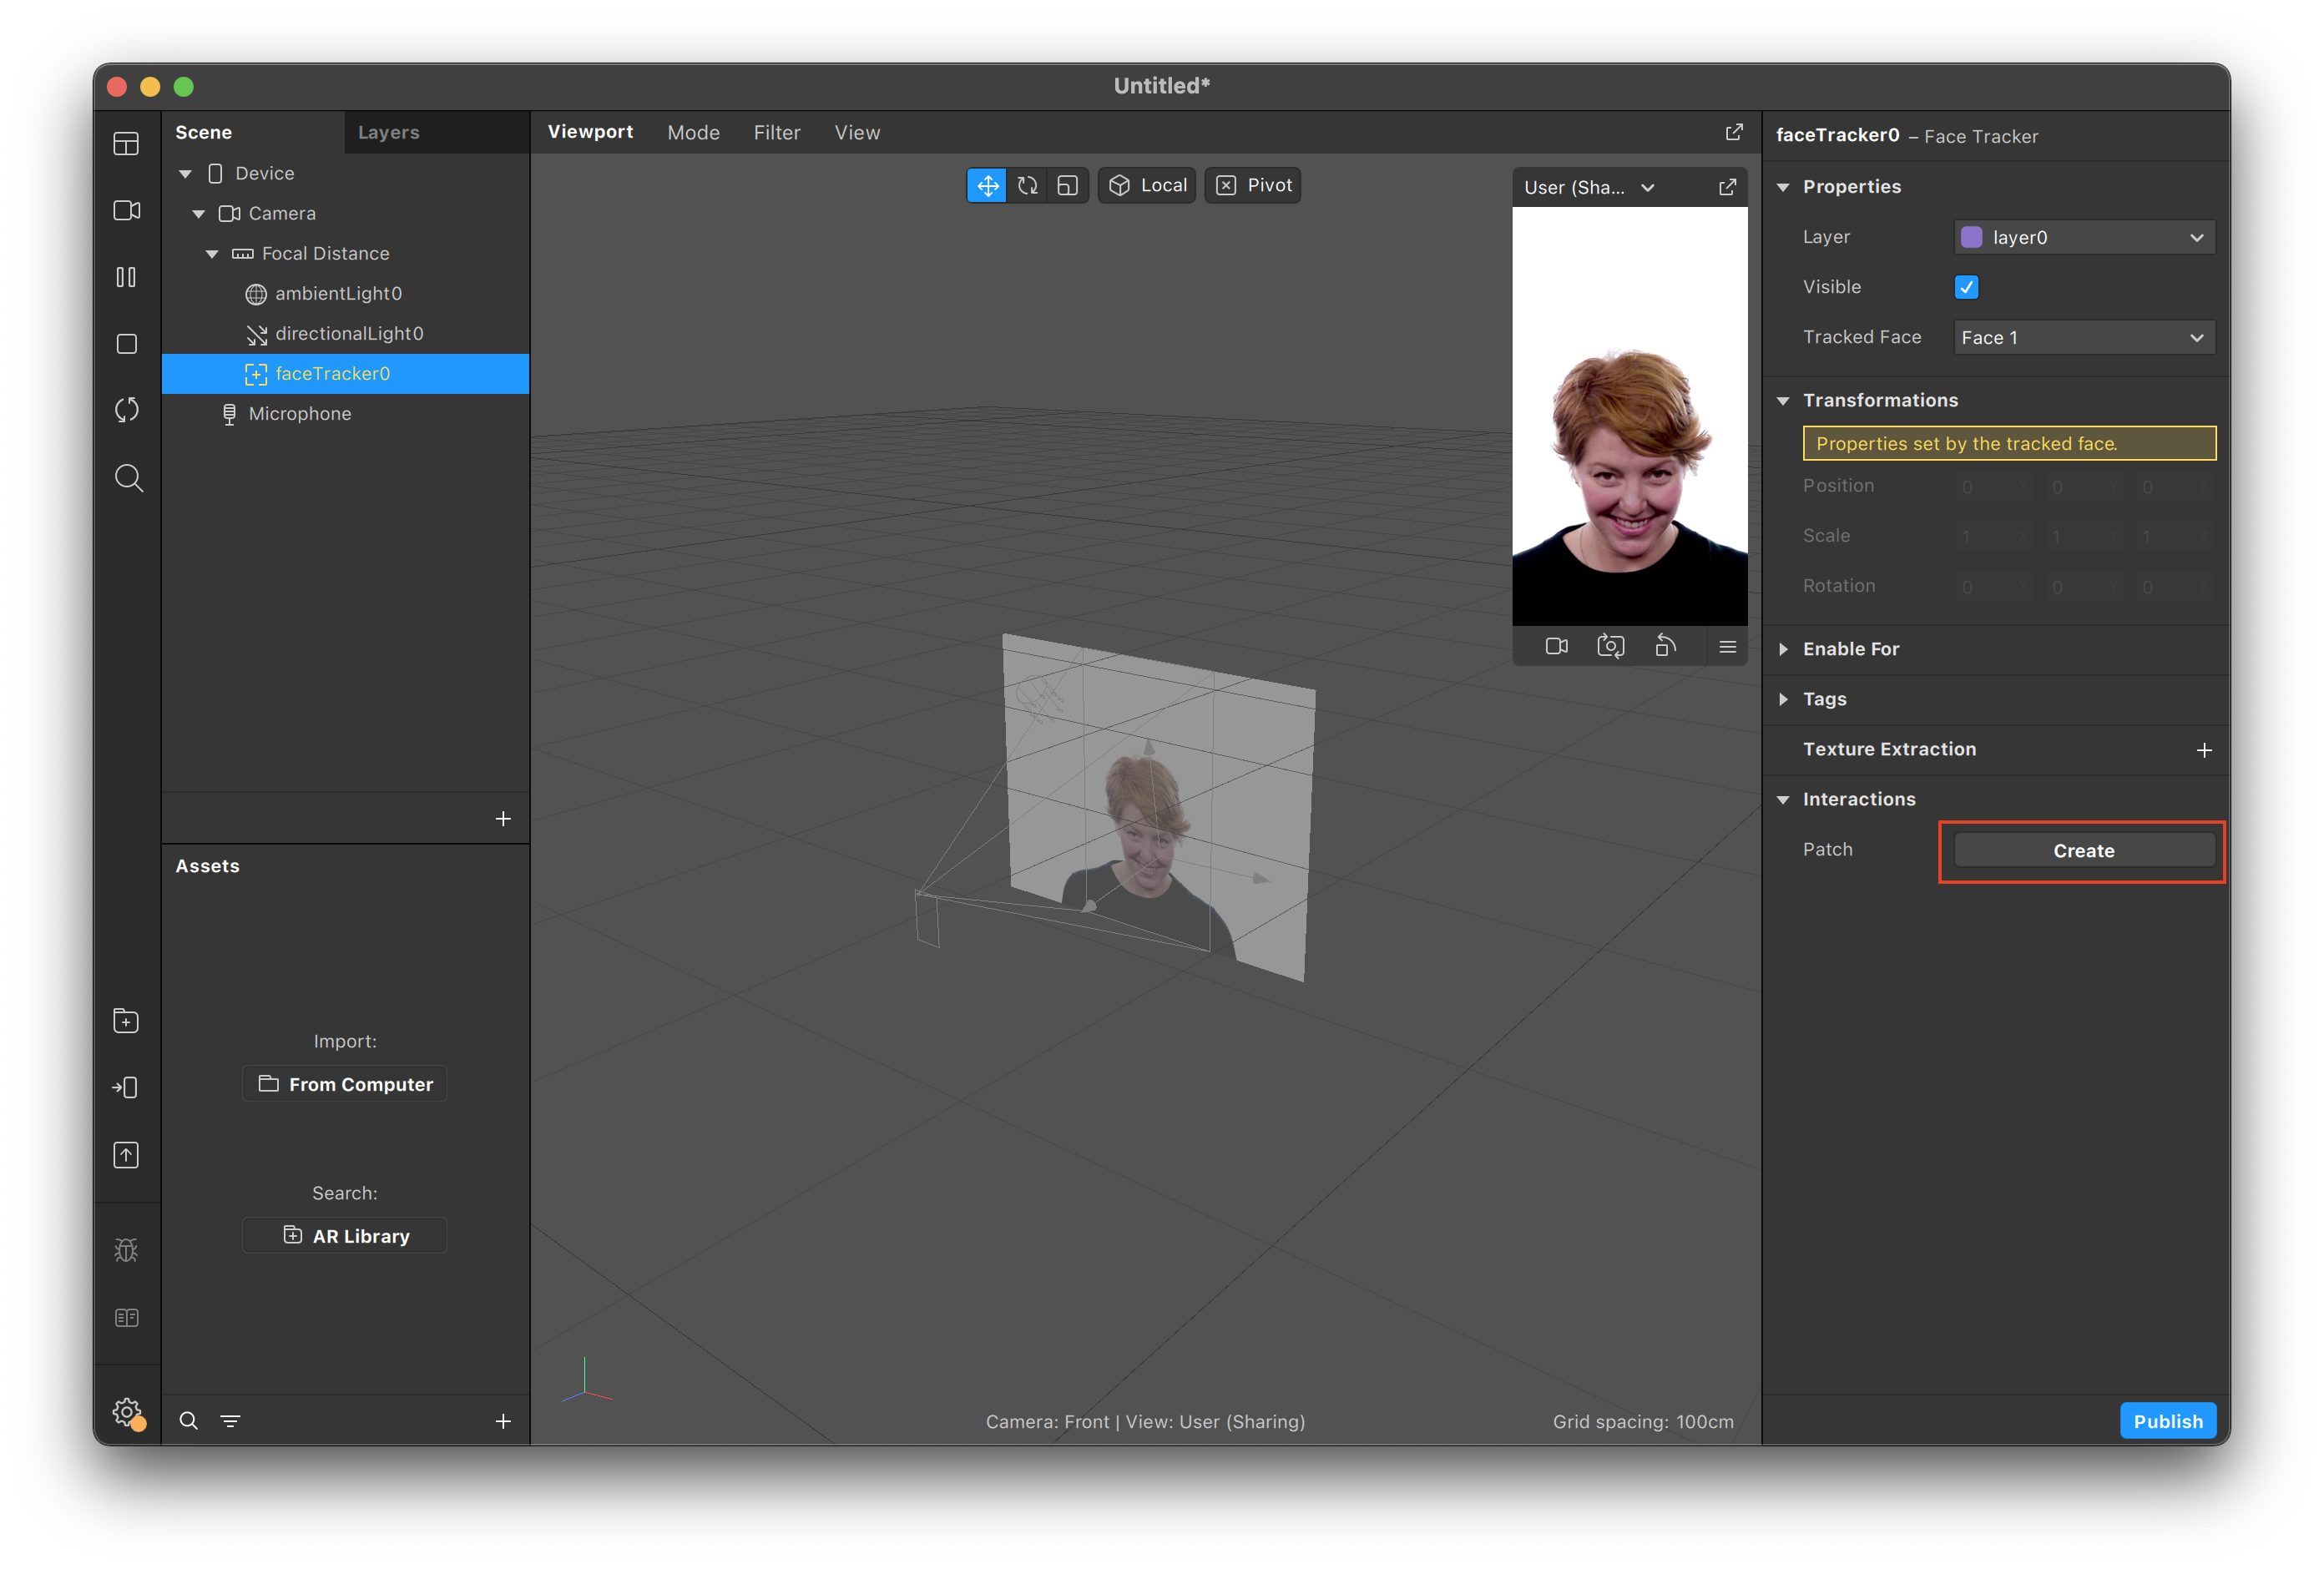Select the move/translate manipulator tool

pos(986,185)
